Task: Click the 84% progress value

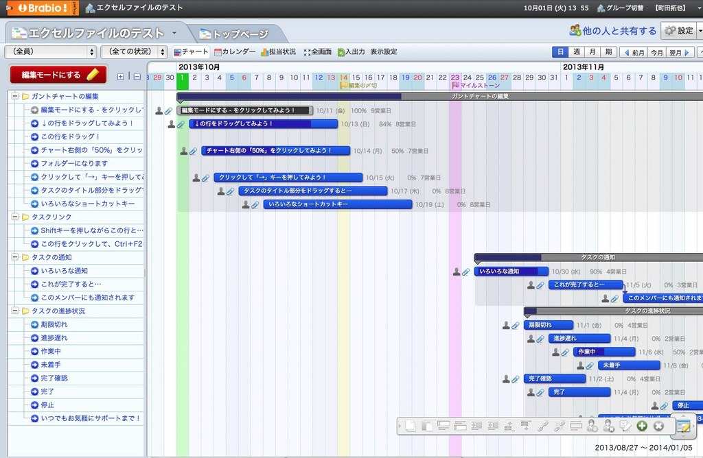Action: tap(385, 124)
